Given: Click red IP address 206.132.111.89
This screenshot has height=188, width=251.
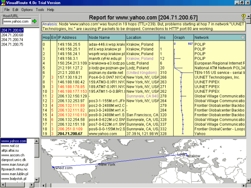Looking at the screenshot, I should point(71,106).
